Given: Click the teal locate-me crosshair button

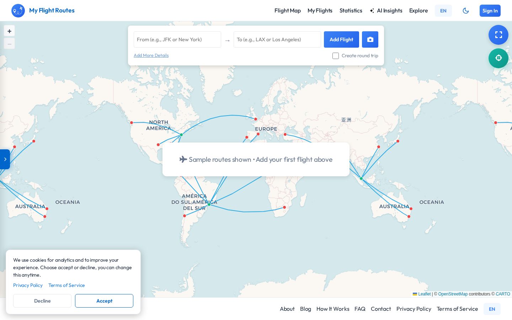Looking at the screenshot, I should point(498,58).
